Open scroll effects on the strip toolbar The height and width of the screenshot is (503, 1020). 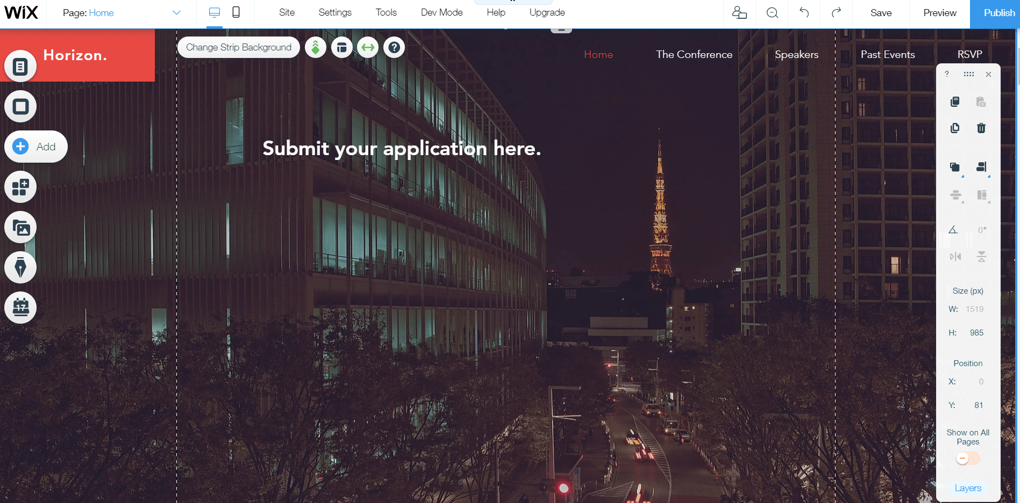315,47
